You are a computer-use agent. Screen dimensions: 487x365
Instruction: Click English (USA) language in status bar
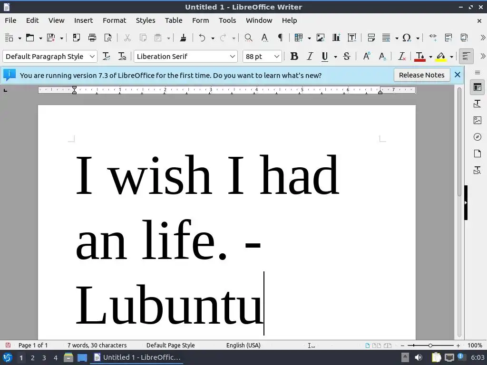tap(243, 345)
